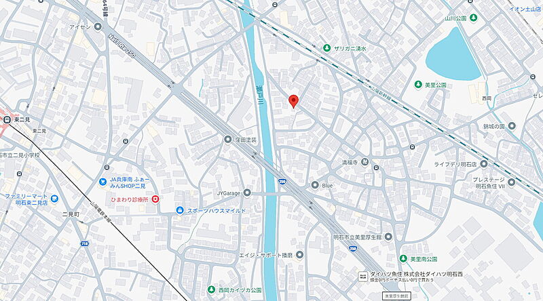
Task: Click the イオン土山店 label
Action: coord(525,9)
